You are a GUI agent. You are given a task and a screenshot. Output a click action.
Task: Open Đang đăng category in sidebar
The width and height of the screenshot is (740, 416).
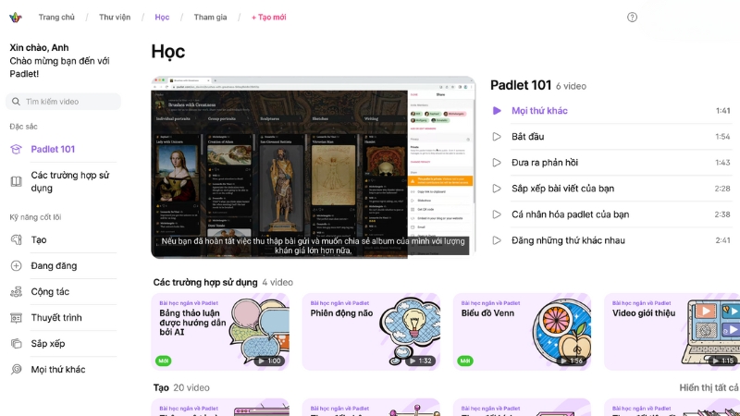point(54,265)
